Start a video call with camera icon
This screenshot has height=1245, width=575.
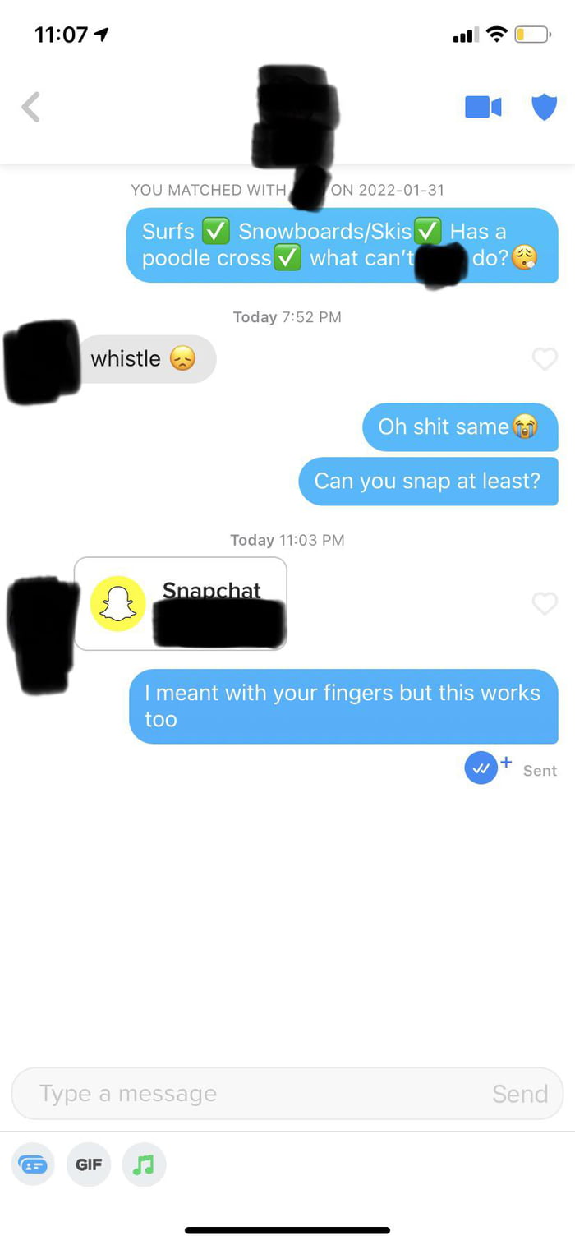coord(483,107)
